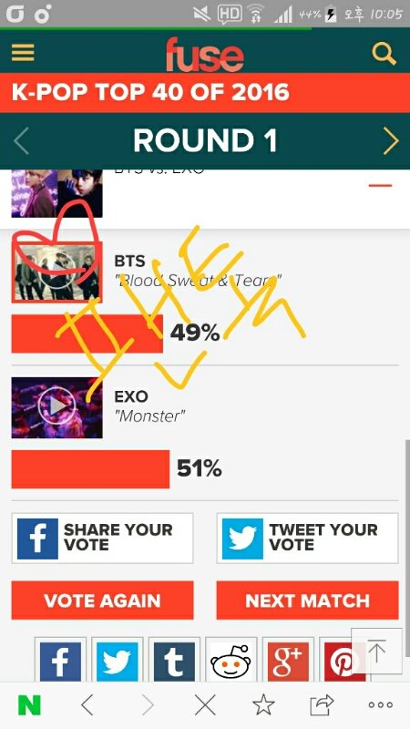Share page via Tumblr icon

click(174, 662)
